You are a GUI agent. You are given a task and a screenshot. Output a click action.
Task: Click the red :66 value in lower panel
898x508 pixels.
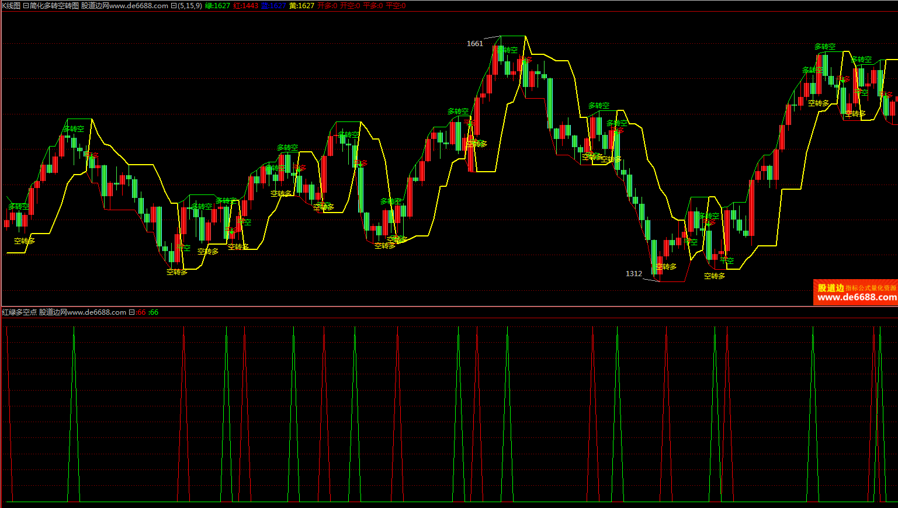tap(141, 312)
